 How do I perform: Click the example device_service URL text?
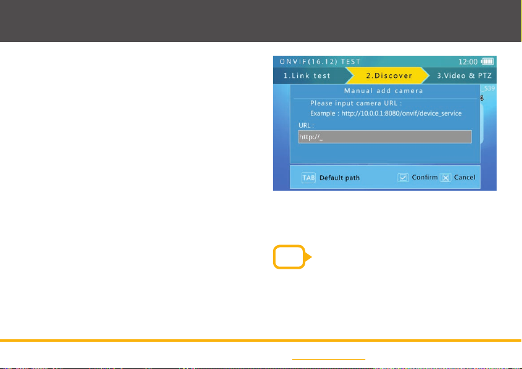pos(401,113)
